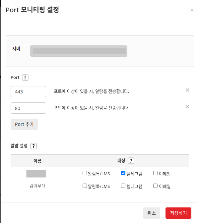The image size is (198, 223).
Task: Click the 취소 button
Action: click(x=152, y=213)
